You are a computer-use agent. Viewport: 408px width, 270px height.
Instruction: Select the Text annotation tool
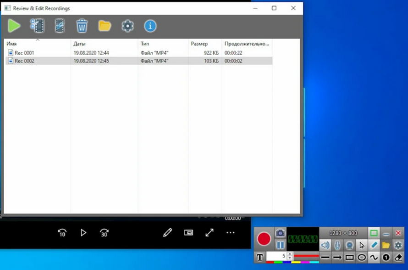coord(259,258)
